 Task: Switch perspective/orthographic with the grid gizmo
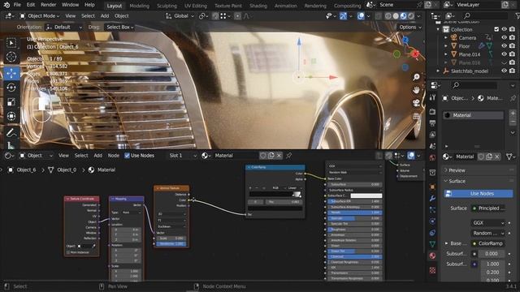[x=416, y=116]
